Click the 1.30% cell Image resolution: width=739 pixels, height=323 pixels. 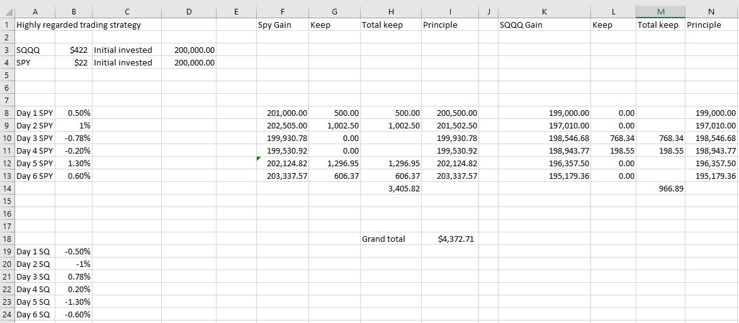pyautogui.click(x=74, y=163)
